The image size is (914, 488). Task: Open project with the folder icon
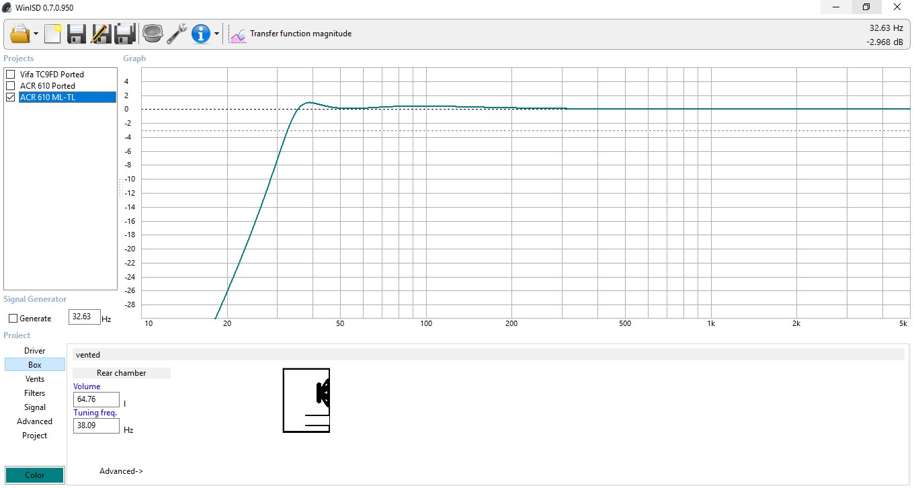click(20, 33)
